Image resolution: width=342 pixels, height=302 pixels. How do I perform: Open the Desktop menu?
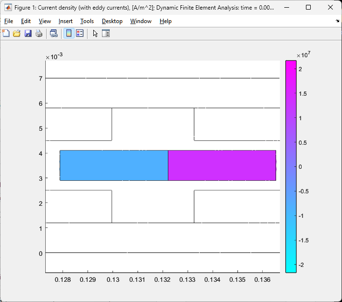[x=112, y=21]
